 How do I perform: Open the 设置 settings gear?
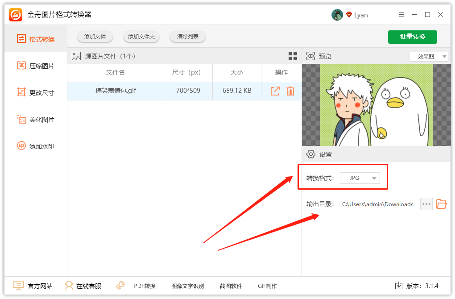point(311,154)
